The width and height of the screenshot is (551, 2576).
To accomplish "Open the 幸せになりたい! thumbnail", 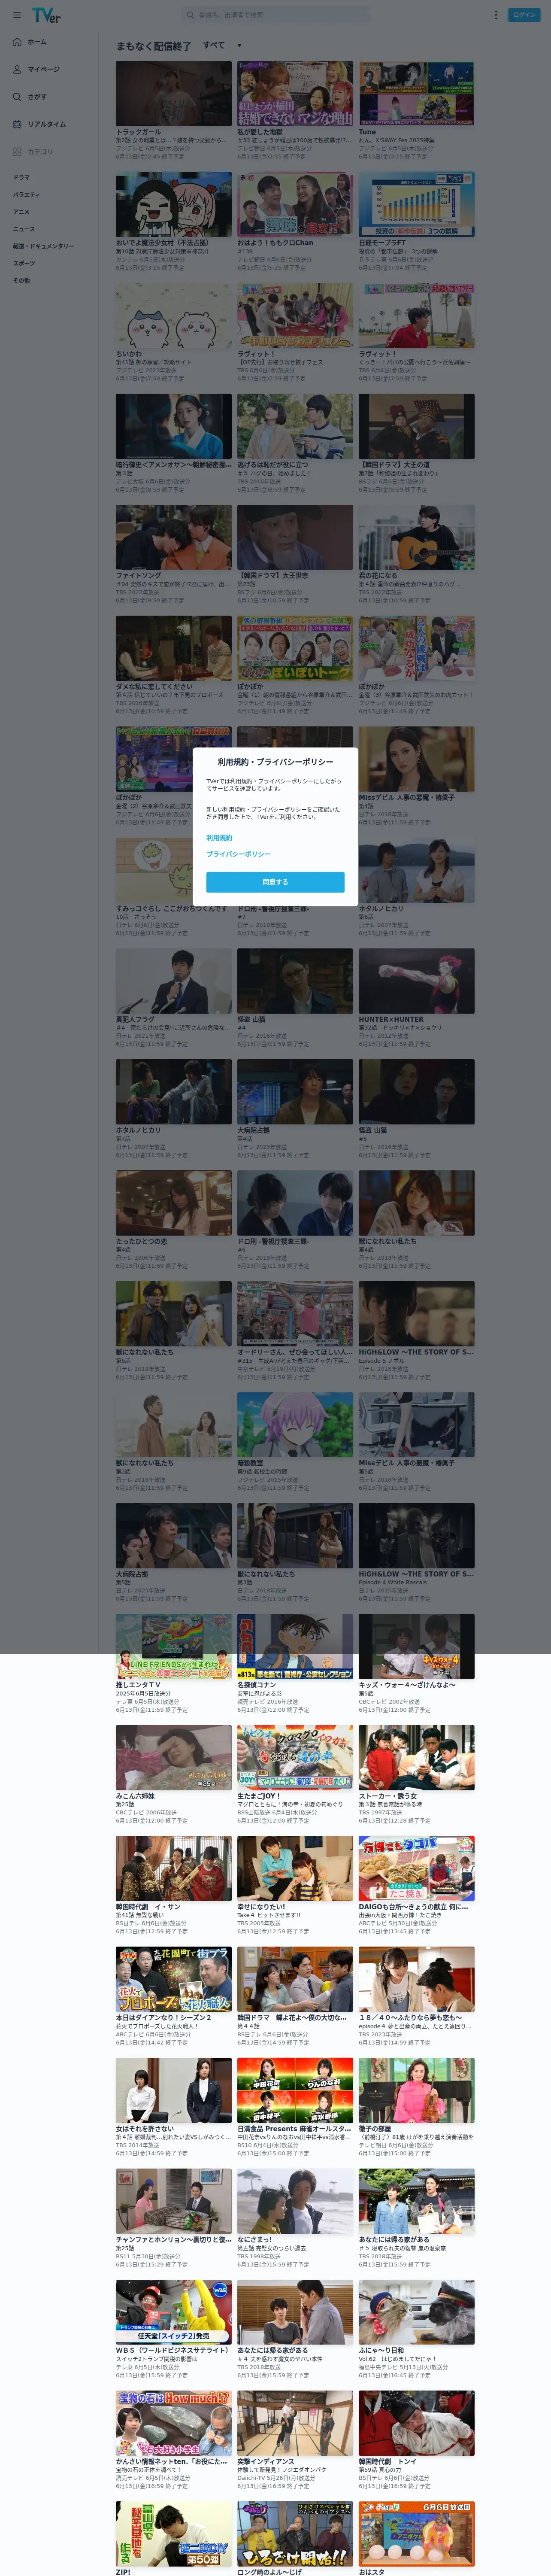I will (x=295, y=1869).
